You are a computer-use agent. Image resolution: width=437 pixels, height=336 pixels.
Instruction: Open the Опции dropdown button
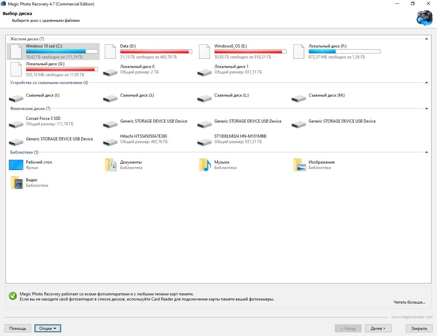point(48,328)
